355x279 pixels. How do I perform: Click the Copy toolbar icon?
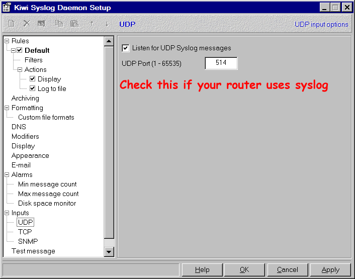[x=59, y=24]
